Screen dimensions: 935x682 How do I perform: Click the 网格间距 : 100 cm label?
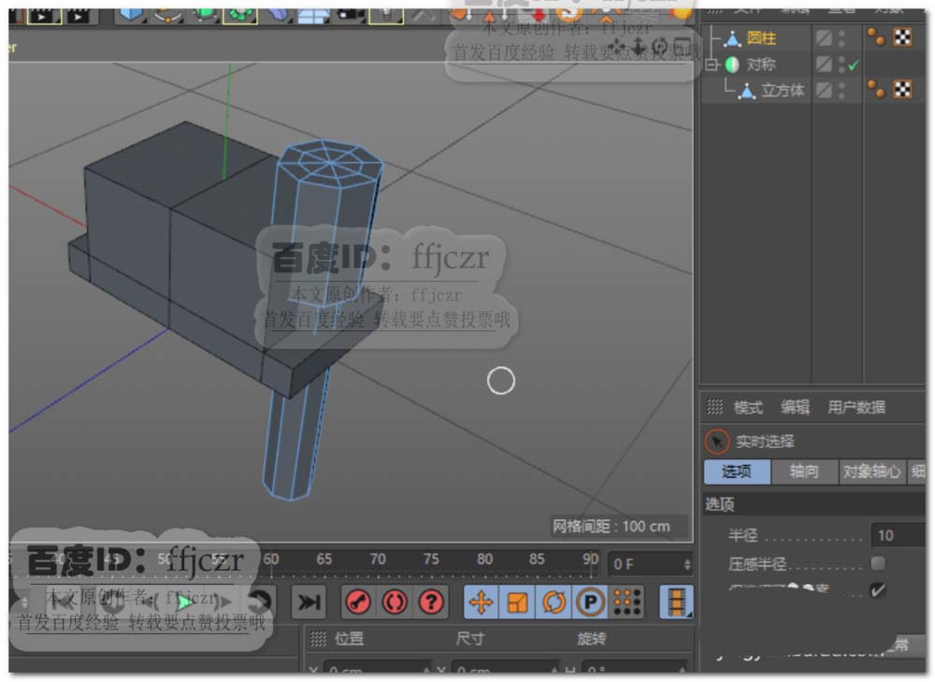point(611,527)
